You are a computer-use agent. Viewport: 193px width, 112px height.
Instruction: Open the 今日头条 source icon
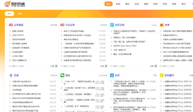[62, 25]
